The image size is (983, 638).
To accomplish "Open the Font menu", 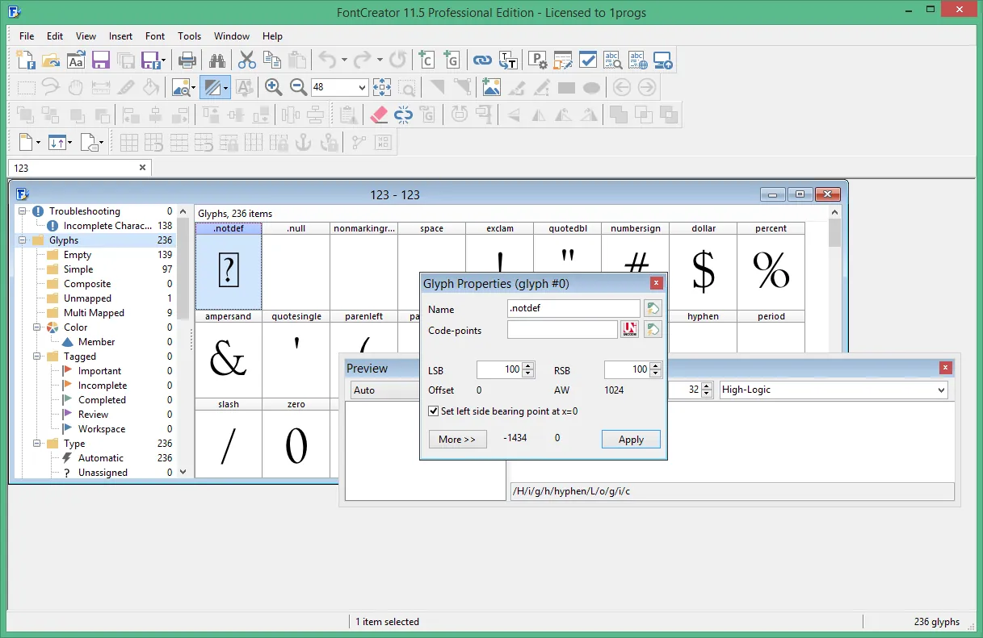I will coord(155,36).
